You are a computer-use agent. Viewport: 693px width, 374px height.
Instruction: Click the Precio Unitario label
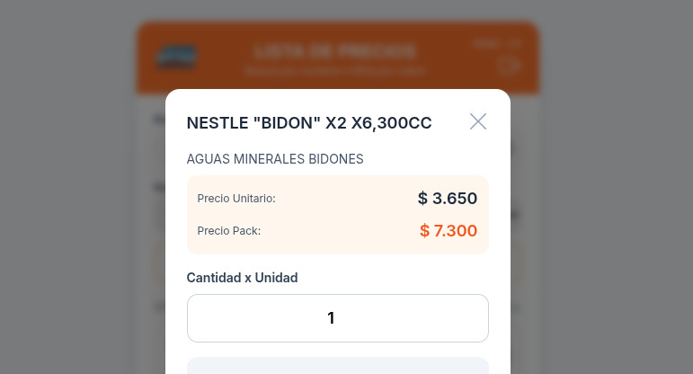point(236,199)
